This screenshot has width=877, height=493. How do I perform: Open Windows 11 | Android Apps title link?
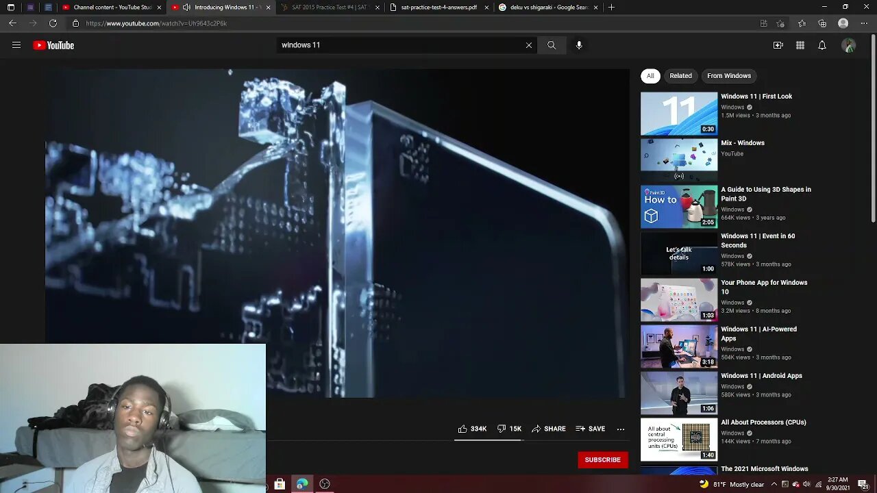point(761,376)
